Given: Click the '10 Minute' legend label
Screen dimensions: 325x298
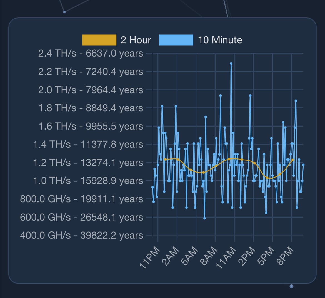Looking at the screenshot, I should pos(220,40).
